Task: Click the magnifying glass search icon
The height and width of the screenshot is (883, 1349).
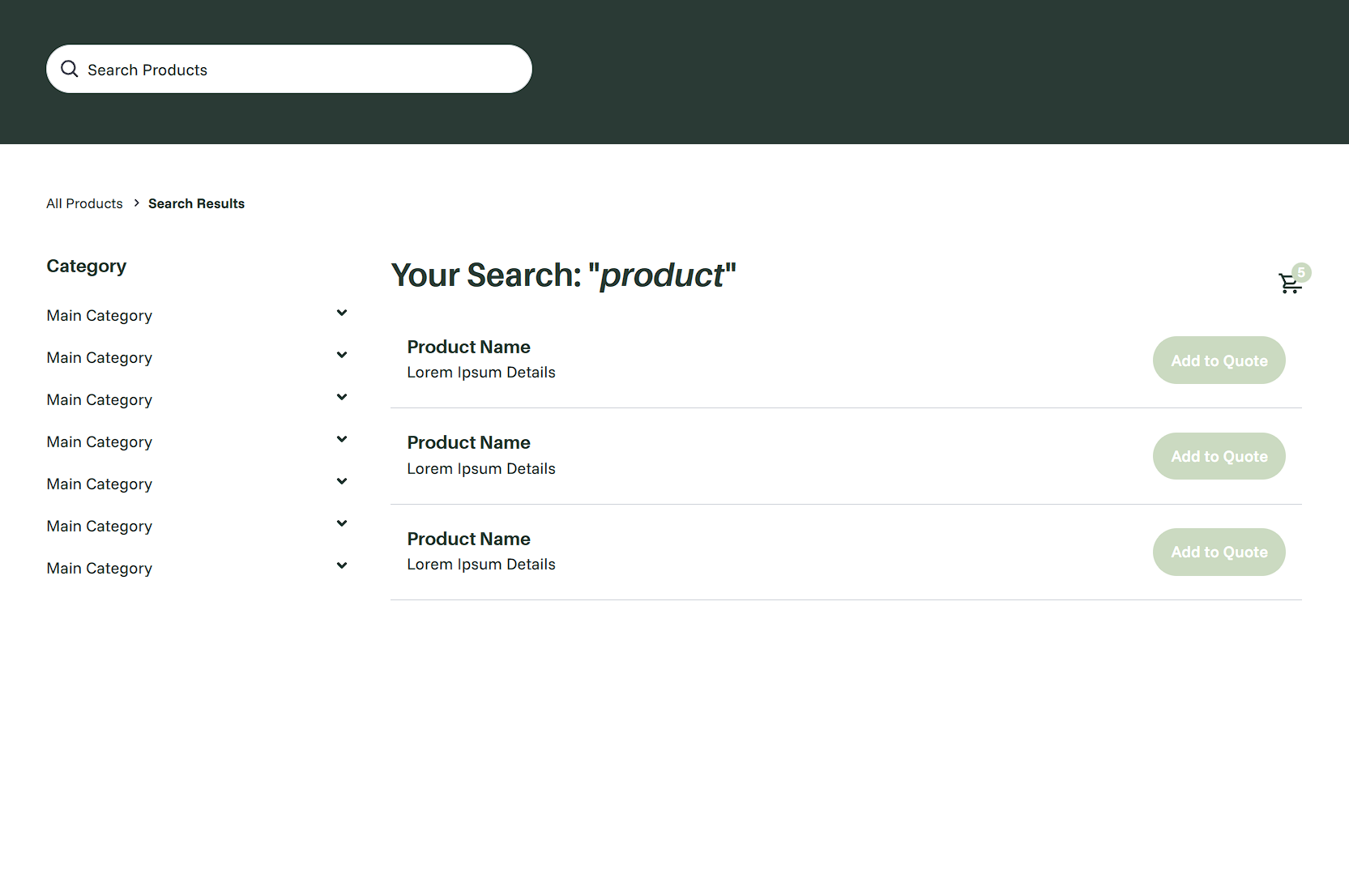Action: (x=70, y=69)
